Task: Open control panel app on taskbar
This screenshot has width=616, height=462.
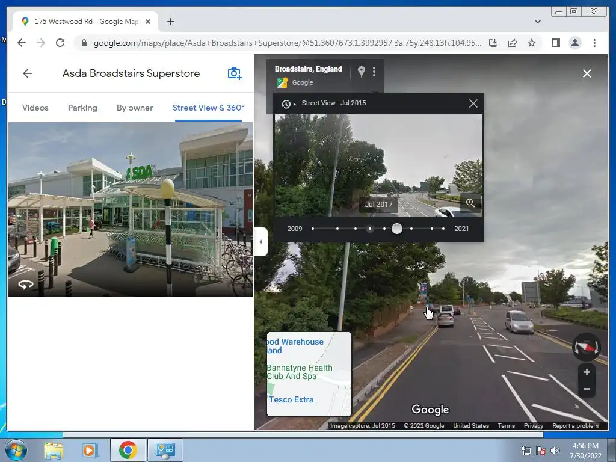Action: [x=165, y=450]
